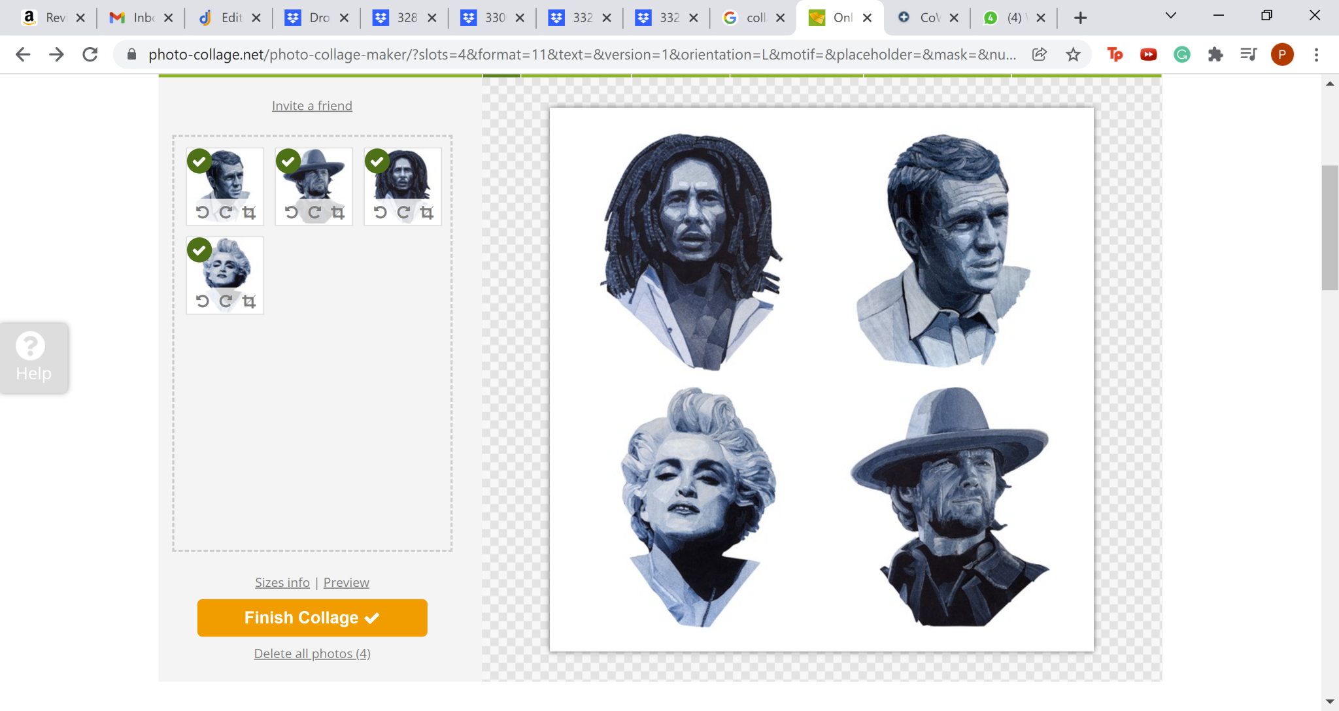Rotate the cowboy hat thumbnail clockwise
Image resolution: width=1339 pixels, height=711 pixels.
point(314,212)
